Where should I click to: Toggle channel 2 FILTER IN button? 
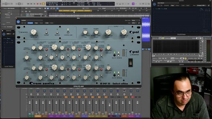(x=119, y=75)
